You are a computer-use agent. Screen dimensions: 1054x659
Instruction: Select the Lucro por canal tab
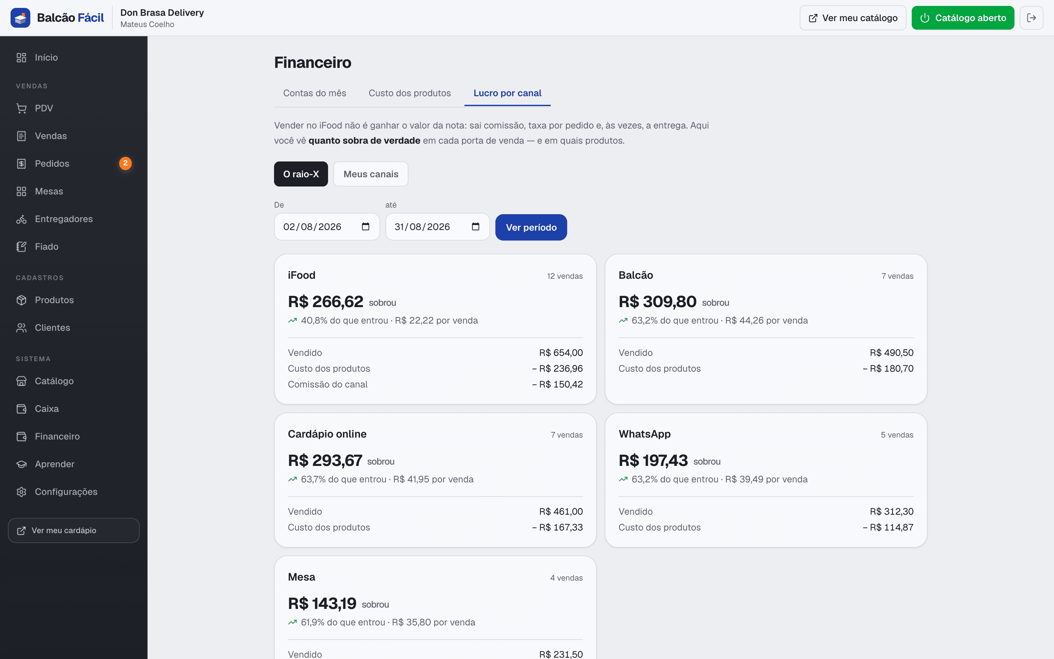pyautogui.click(x=507, y=93)
